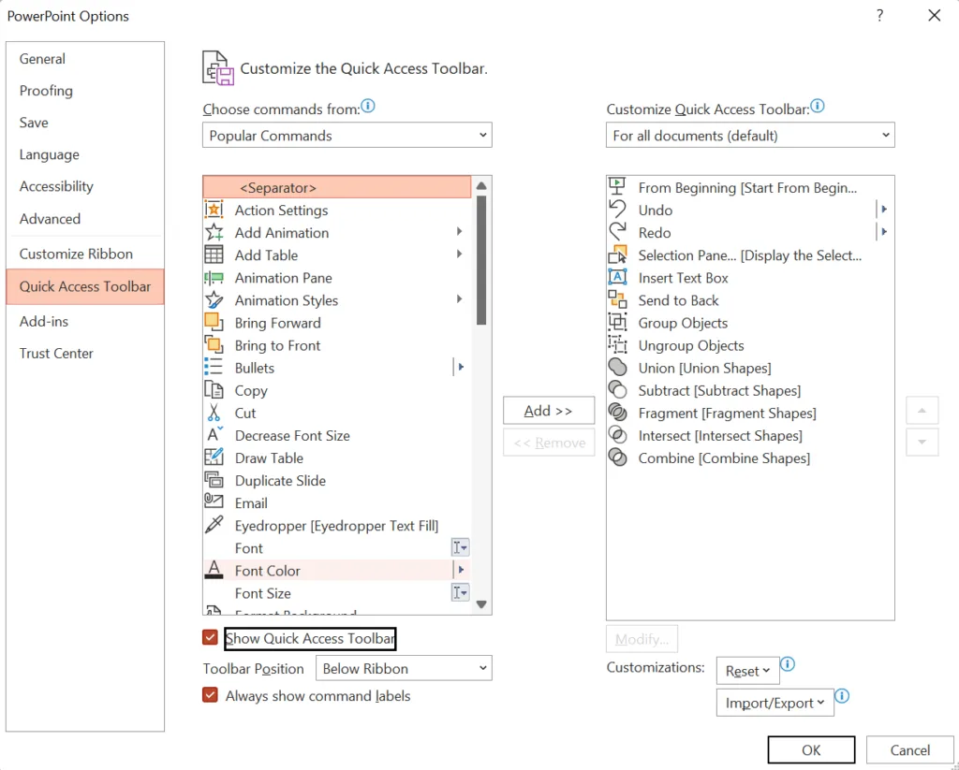Select the Subtract Shapes icon

point(618,390)
